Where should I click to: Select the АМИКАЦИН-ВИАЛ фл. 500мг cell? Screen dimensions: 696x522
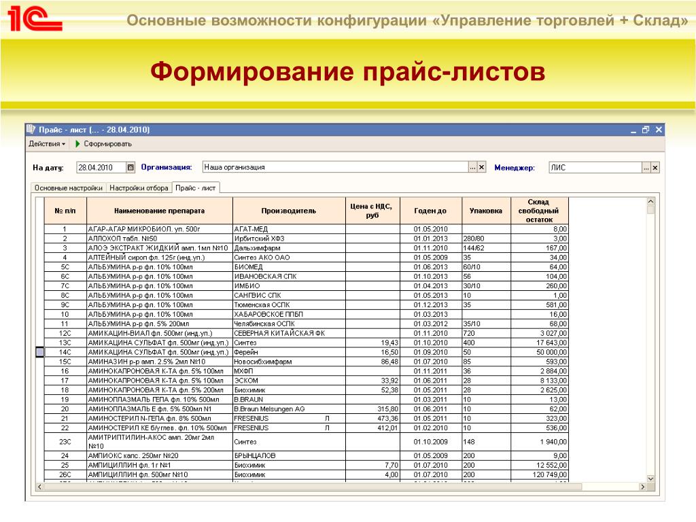coord(159,333)
